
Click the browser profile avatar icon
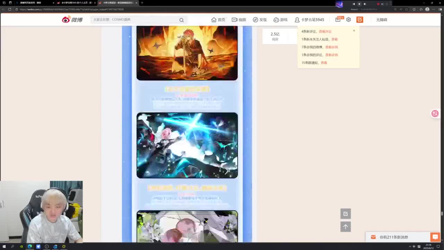(427, 9)
